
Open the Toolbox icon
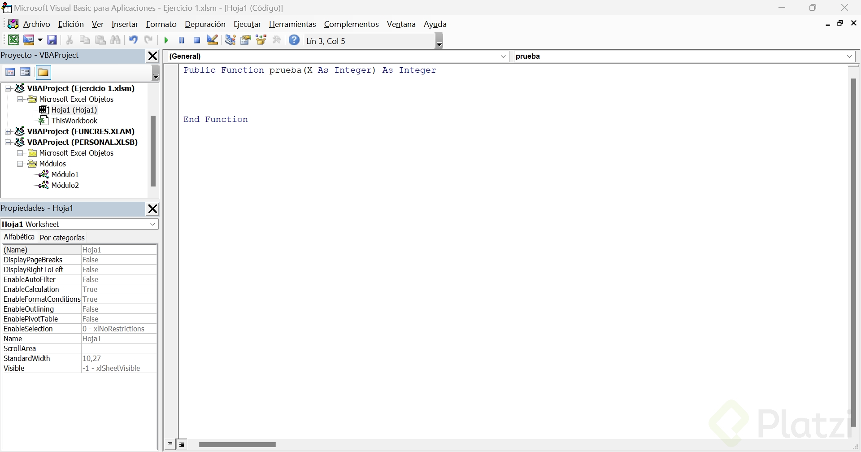(x=277, y=40)
